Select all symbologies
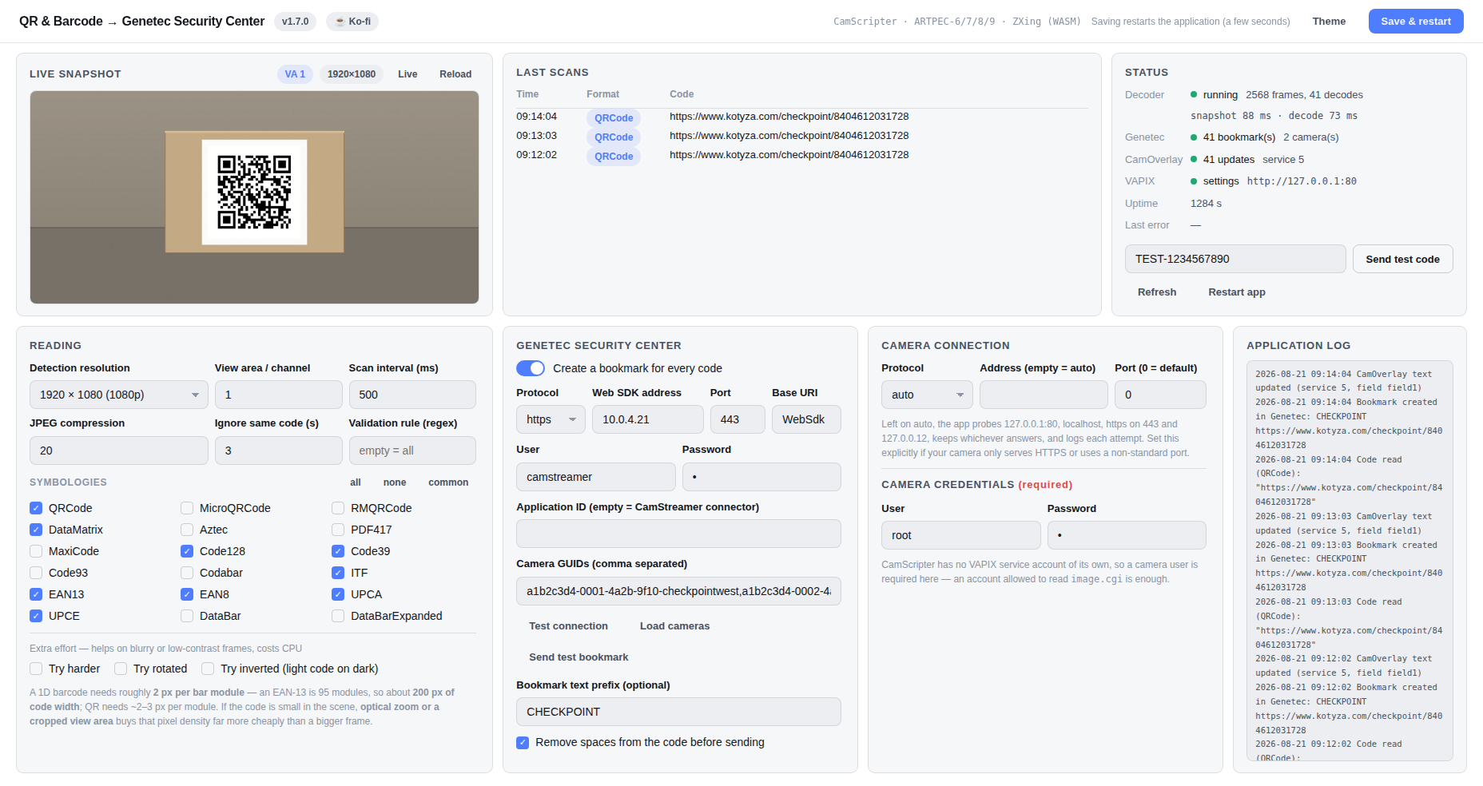This screenshot has width=1483, height=786. tap(356, 482)
